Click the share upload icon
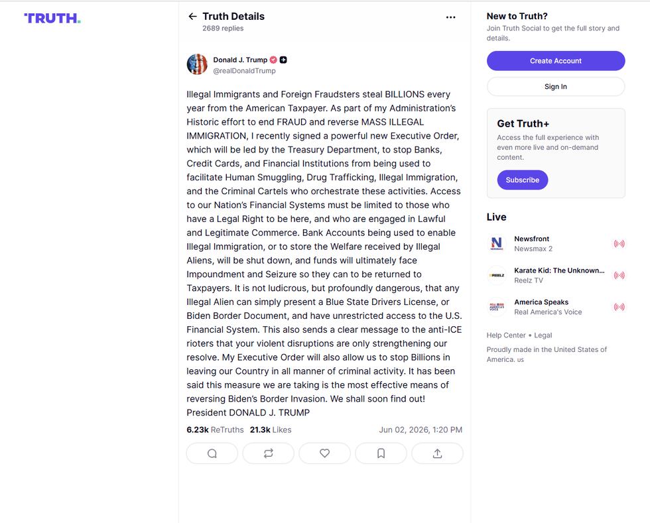The height and width of the screenshot is (523, 650). point(437,453)
